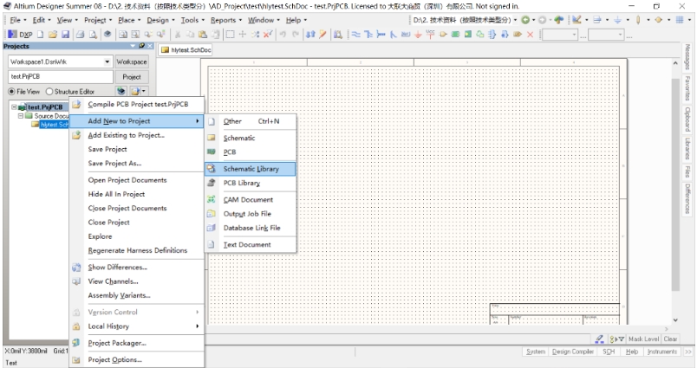Select Compile PCB Project test.PrjPCB

pyautogui.click(x=137, y=104)
